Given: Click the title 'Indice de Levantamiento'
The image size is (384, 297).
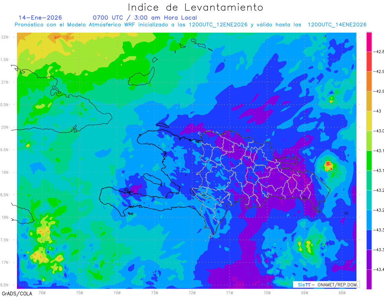Looking at the screenshot, I should (x=196, y=7).
